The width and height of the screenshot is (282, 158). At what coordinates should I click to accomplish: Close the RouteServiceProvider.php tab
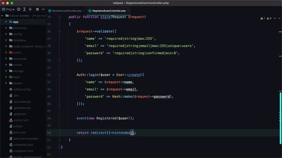coord(84,11)
